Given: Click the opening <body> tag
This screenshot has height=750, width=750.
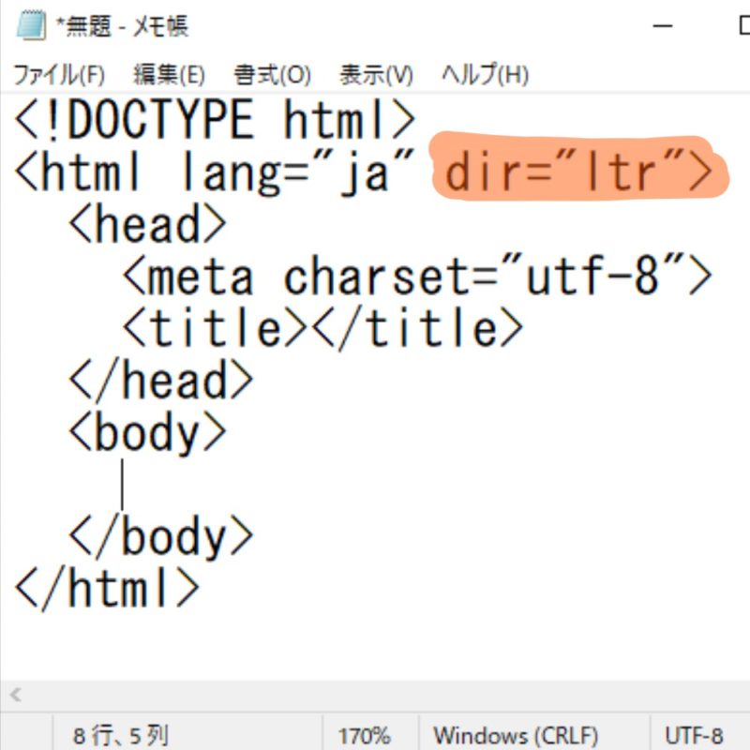Looking at the screenshot, I should [x=147, y=433].
